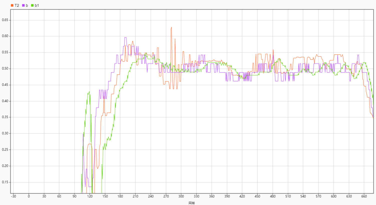Click the 660 x-axis tick label
This screenshot has height=205, width=376.
(x=364, y=196)
